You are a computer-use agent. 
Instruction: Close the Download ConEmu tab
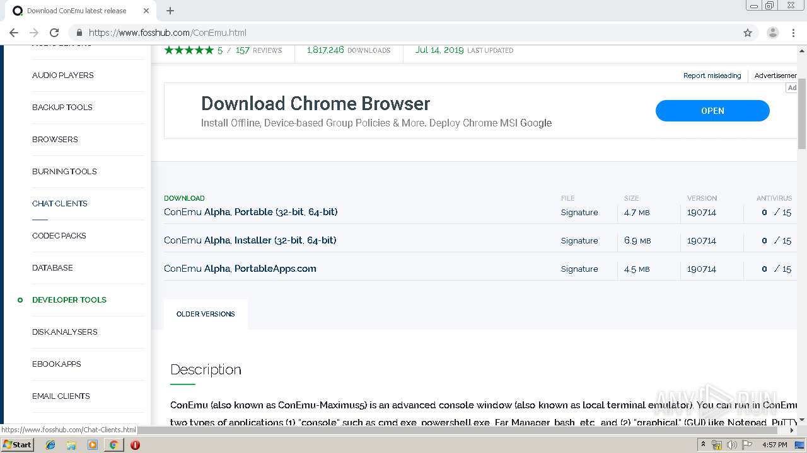tap(146, 11)
